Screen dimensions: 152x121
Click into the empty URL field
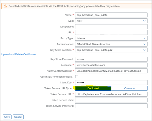point(111,32)
